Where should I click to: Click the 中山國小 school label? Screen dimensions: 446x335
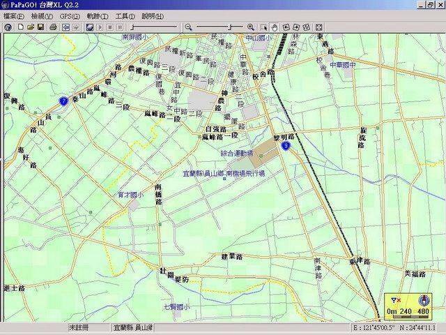(259, 38)
